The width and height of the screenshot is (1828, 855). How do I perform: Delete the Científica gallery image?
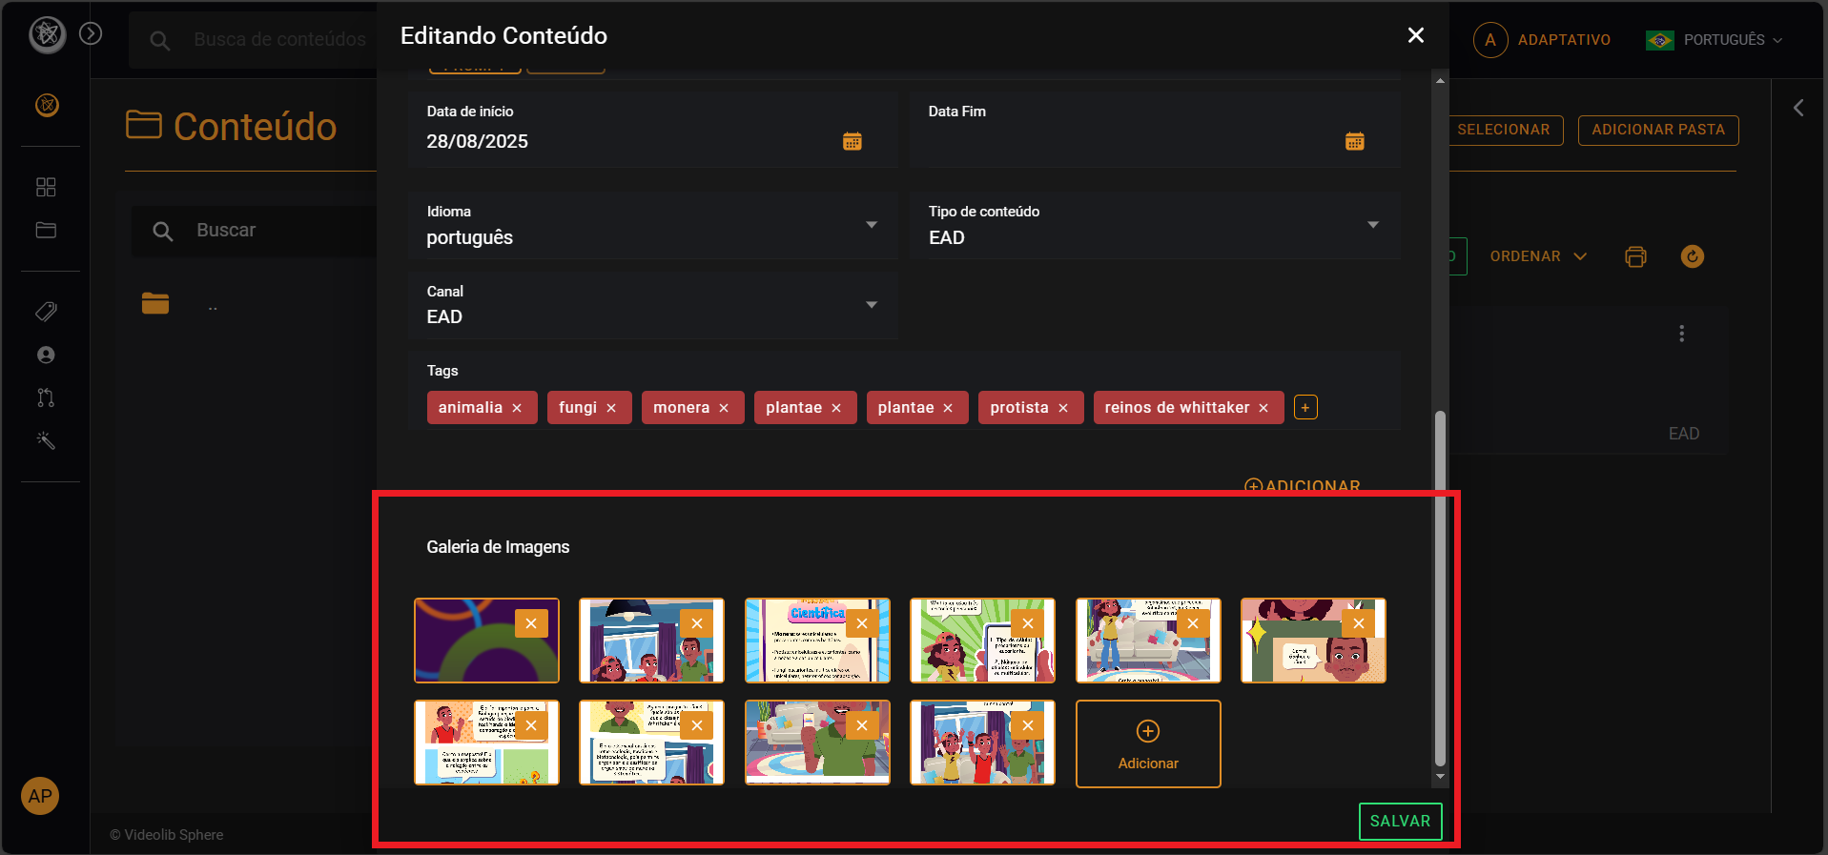(862, 623)
